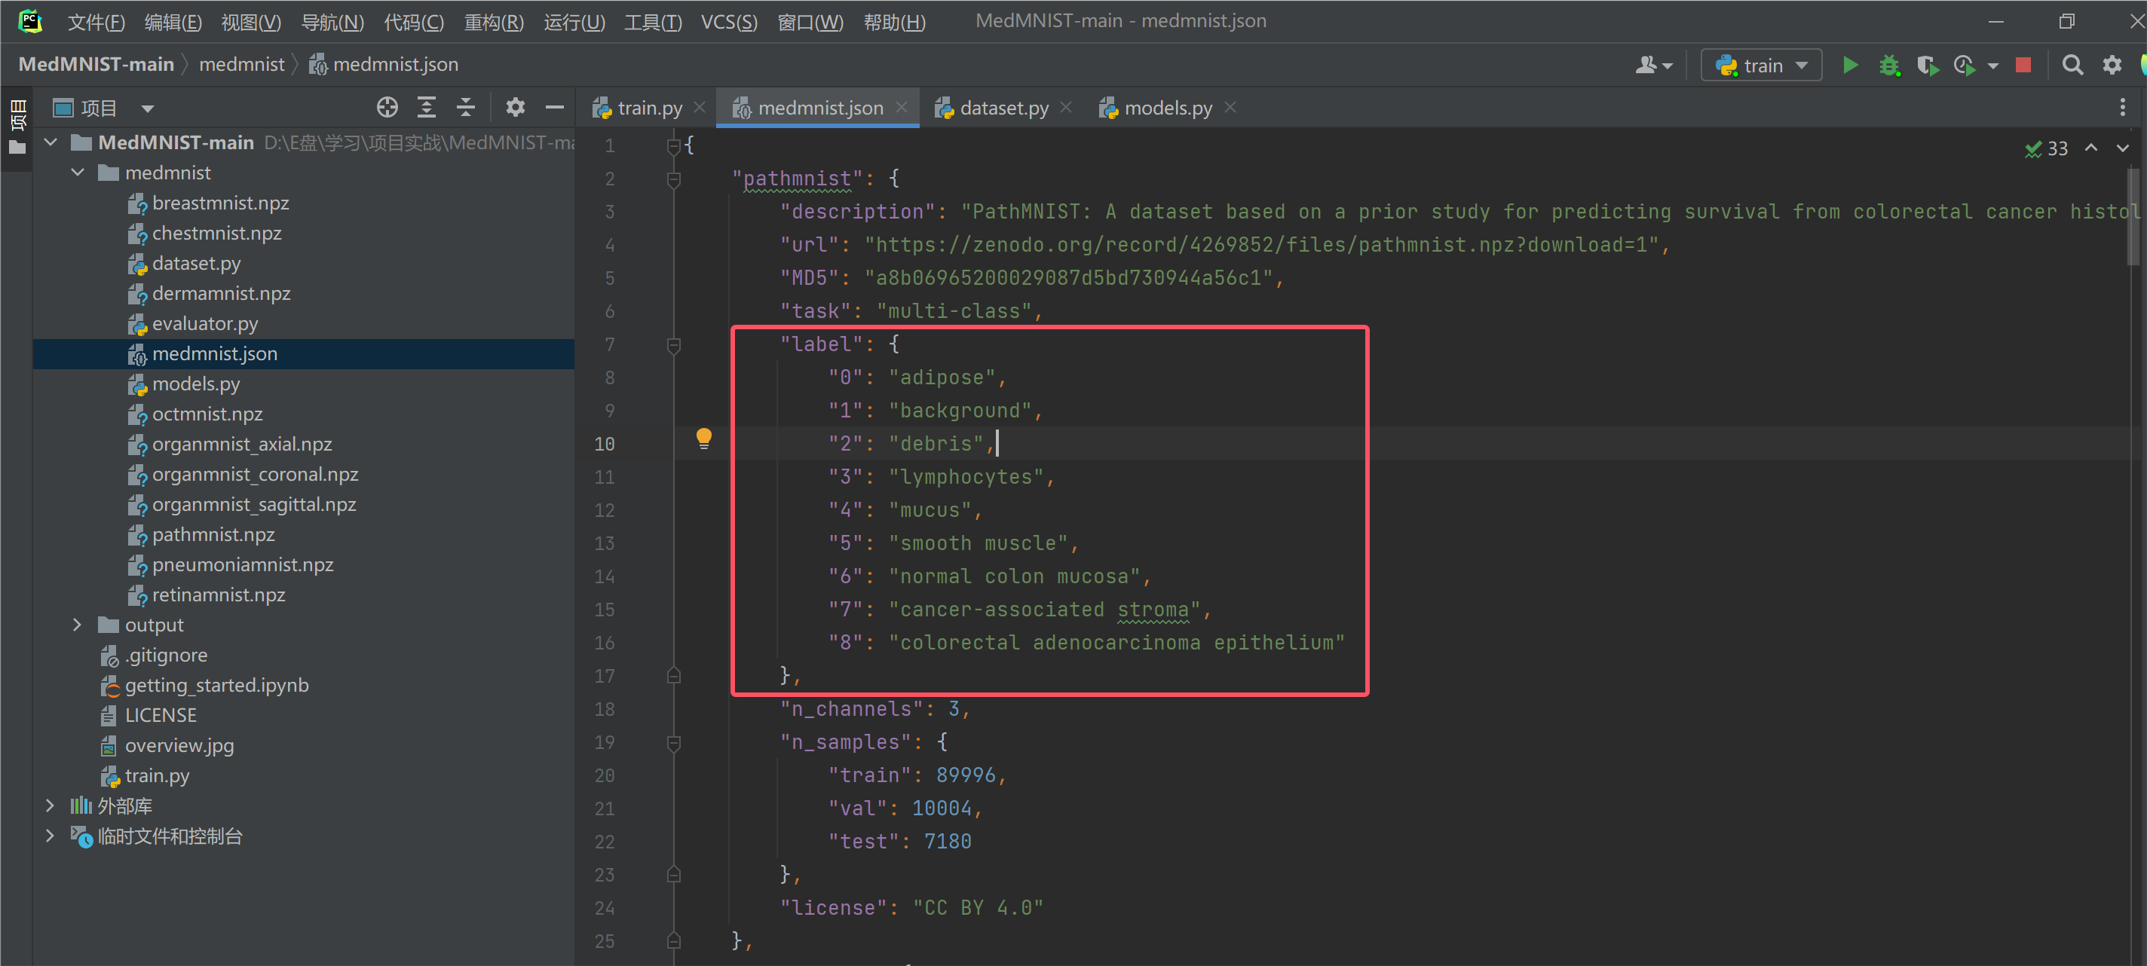Switch to the dataset.py editor tab
The image size is (2147, 966).
(x=1003, y=108)
